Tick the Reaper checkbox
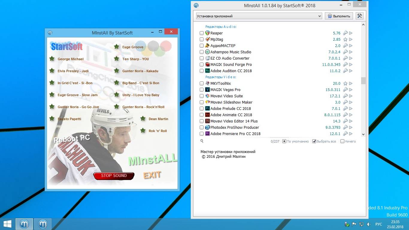Viewport: 409px width, 230px height. [x=202, y=33]
